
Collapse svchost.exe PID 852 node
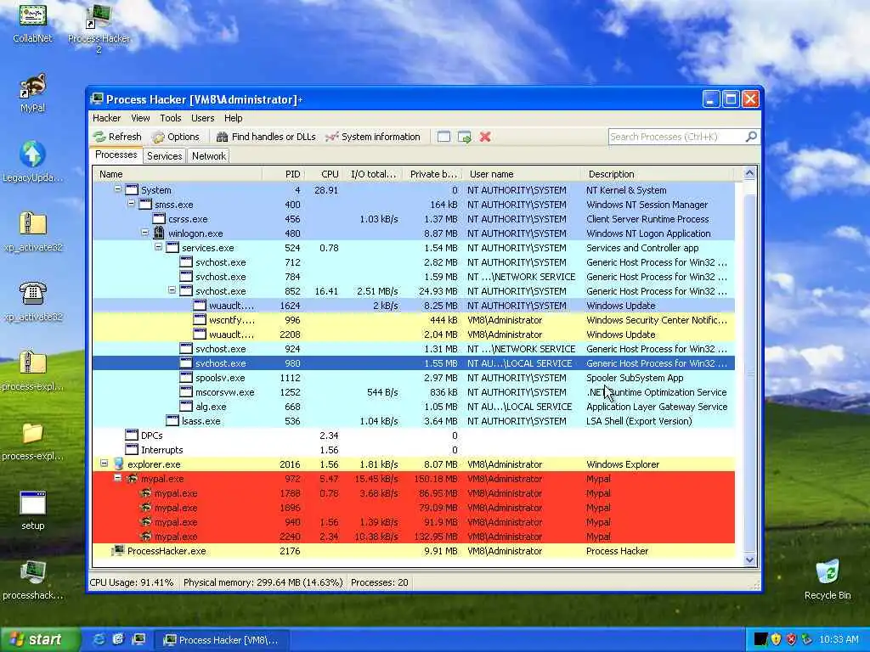pos(172,290)
